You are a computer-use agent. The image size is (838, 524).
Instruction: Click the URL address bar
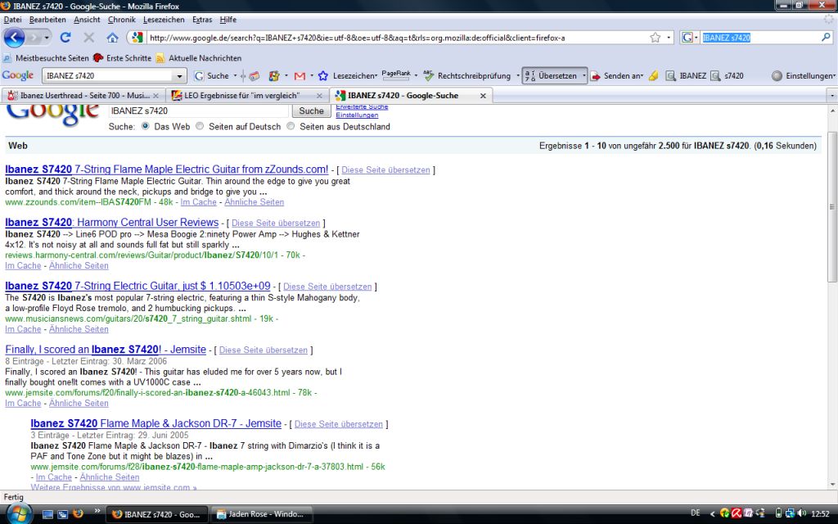click(395, 38)
